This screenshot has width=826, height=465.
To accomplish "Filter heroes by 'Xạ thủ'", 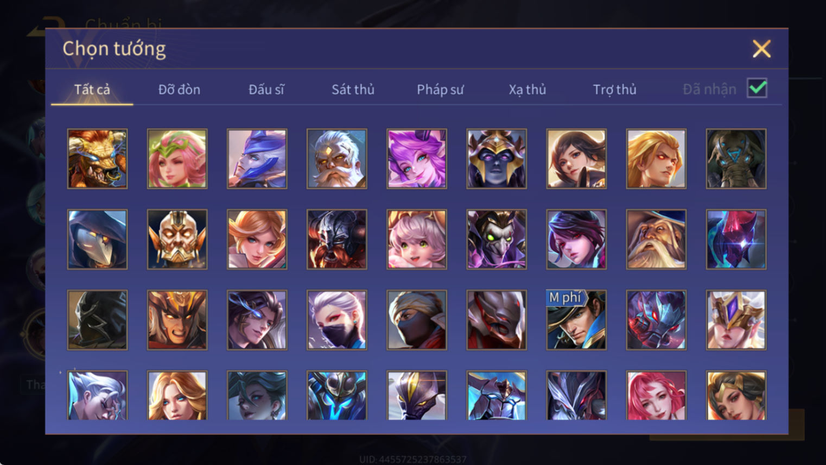I will [528, 90].
